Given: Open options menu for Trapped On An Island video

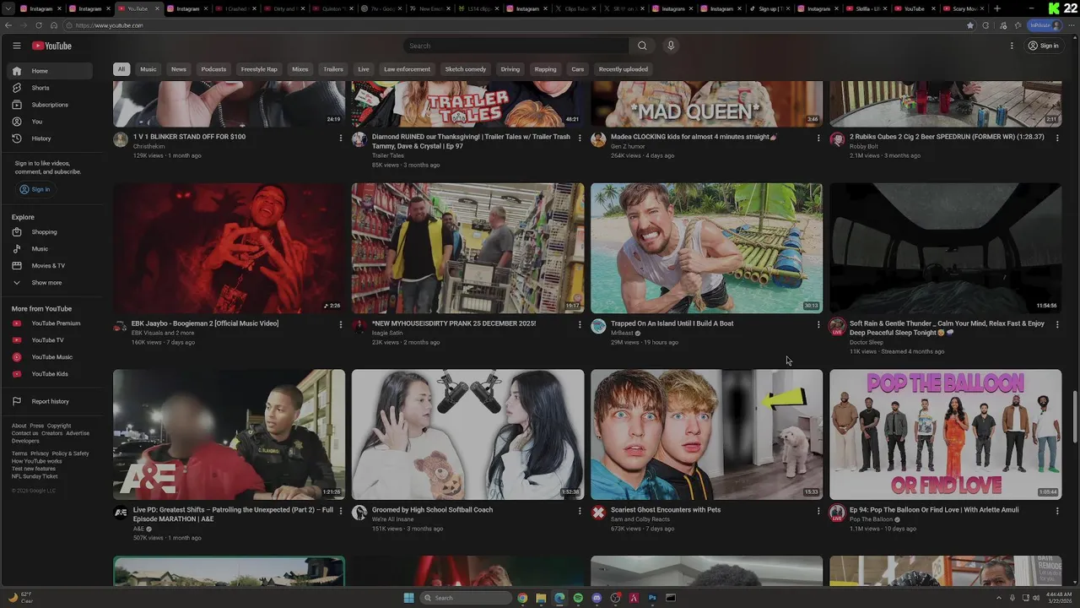Looking at the screenshot, I should (818, 324).
